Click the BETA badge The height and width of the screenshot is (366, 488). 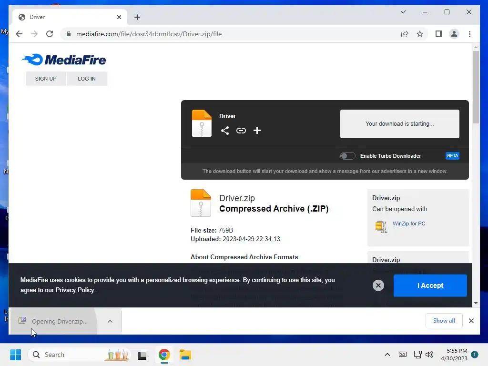(x=453, y=156)
